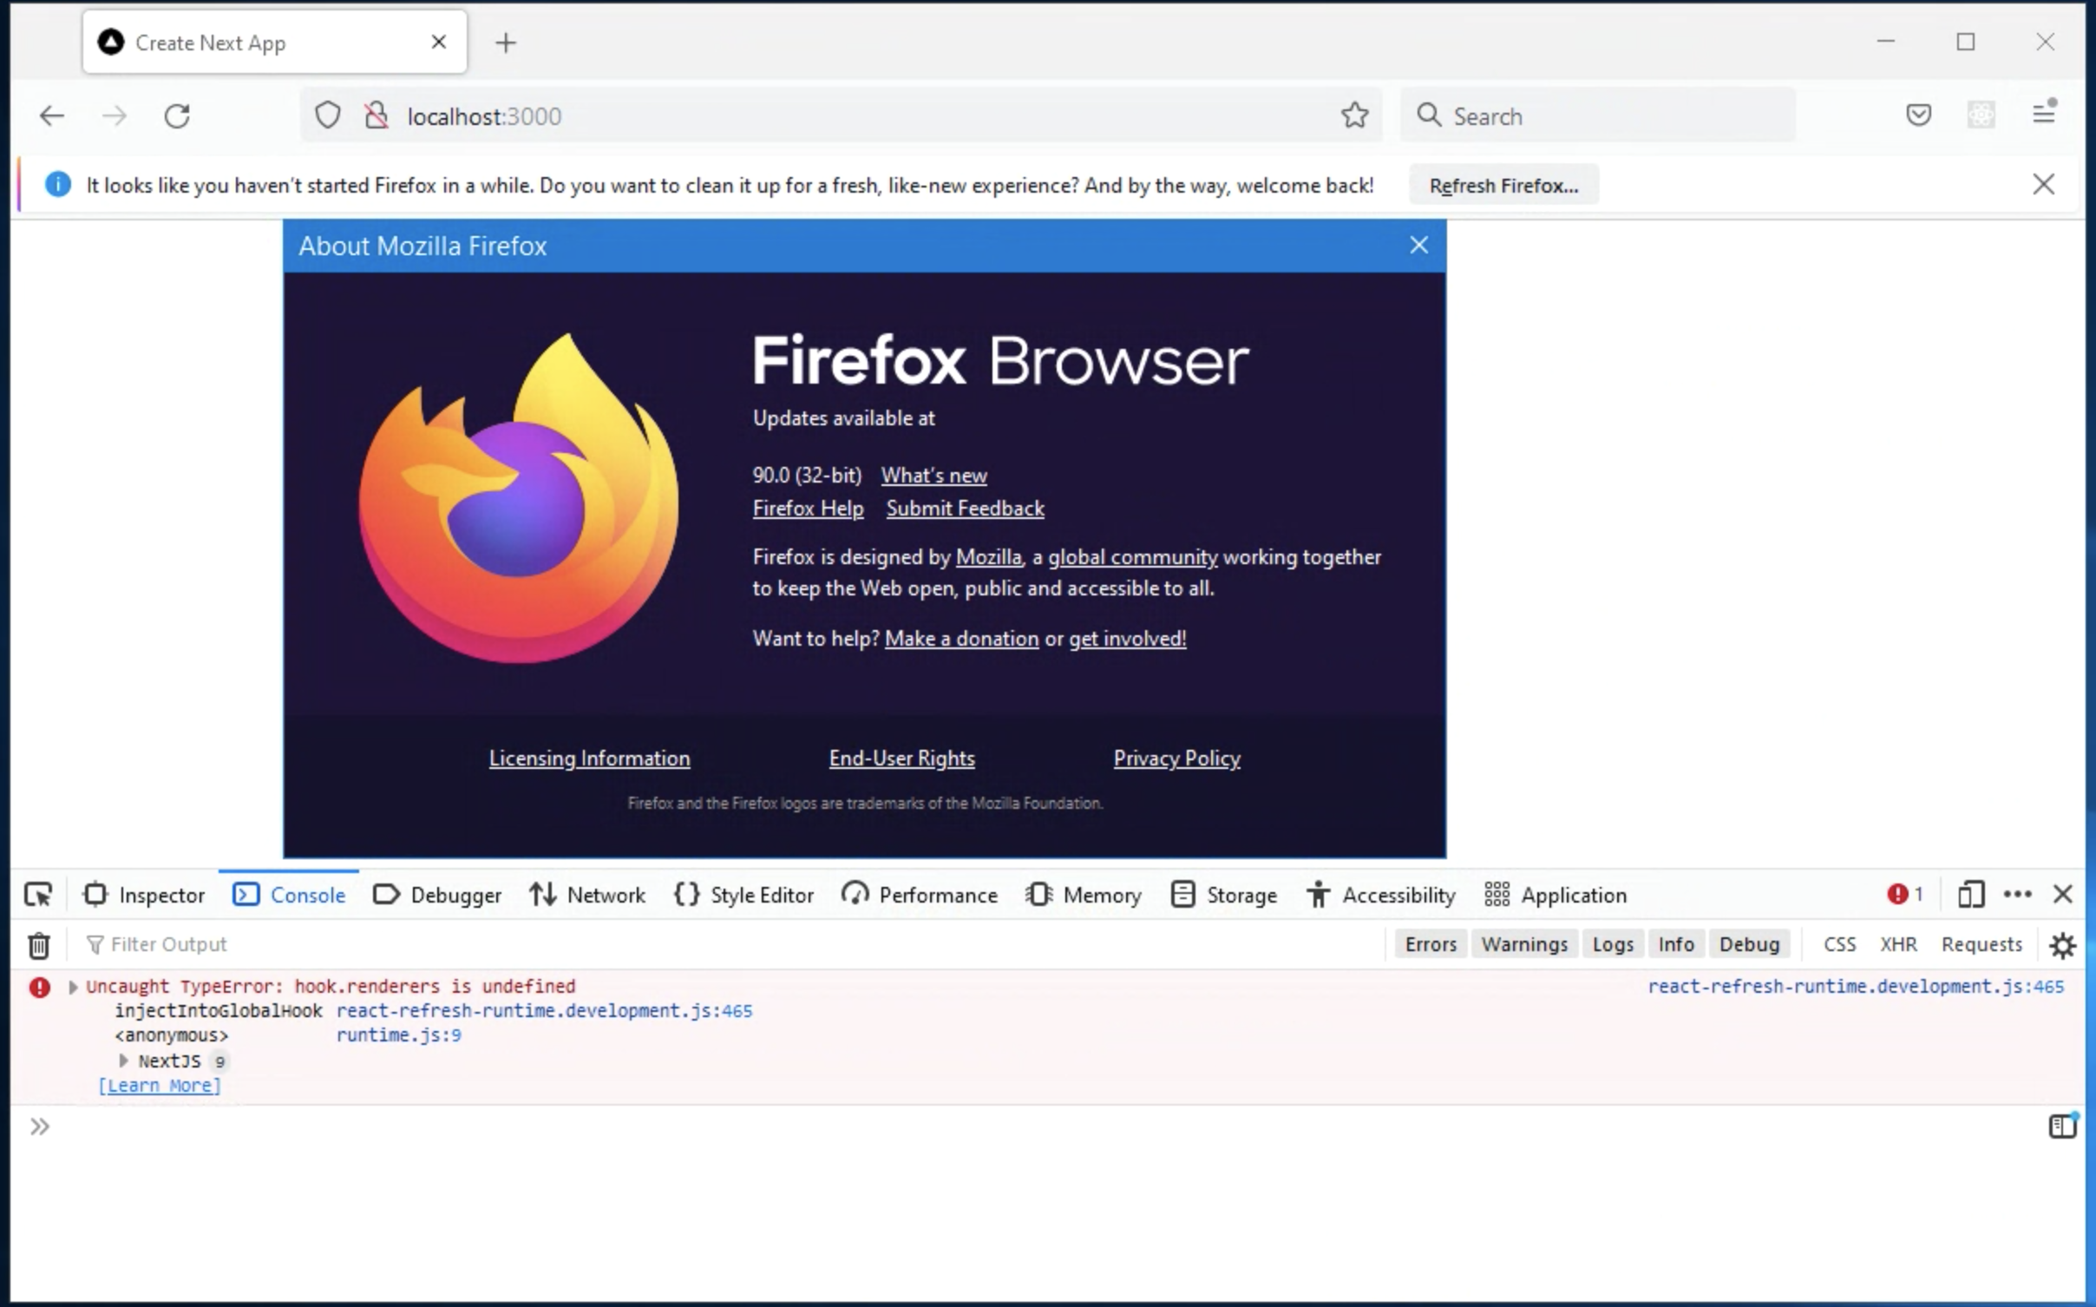Click the insecure connection lock icon

(x=376, y=115)
